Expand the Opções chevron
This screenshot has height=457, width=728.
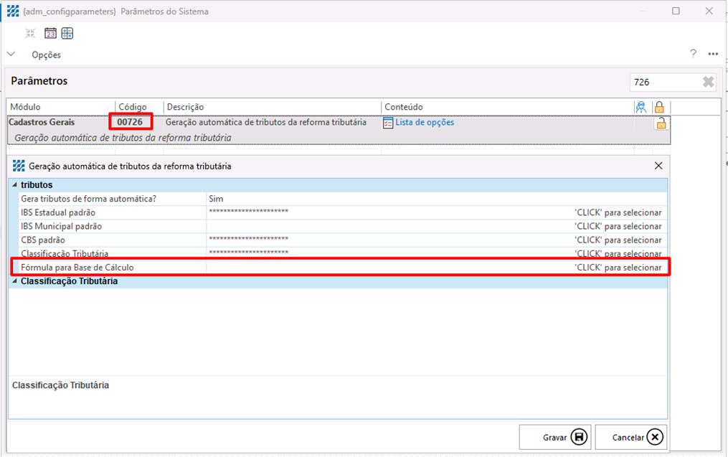[11, 55]
